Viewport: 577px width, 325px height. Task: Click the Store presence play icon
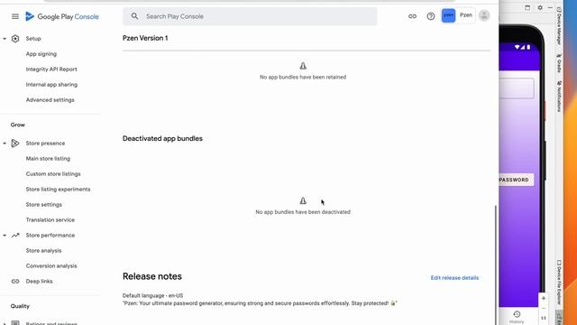[15, 143]
